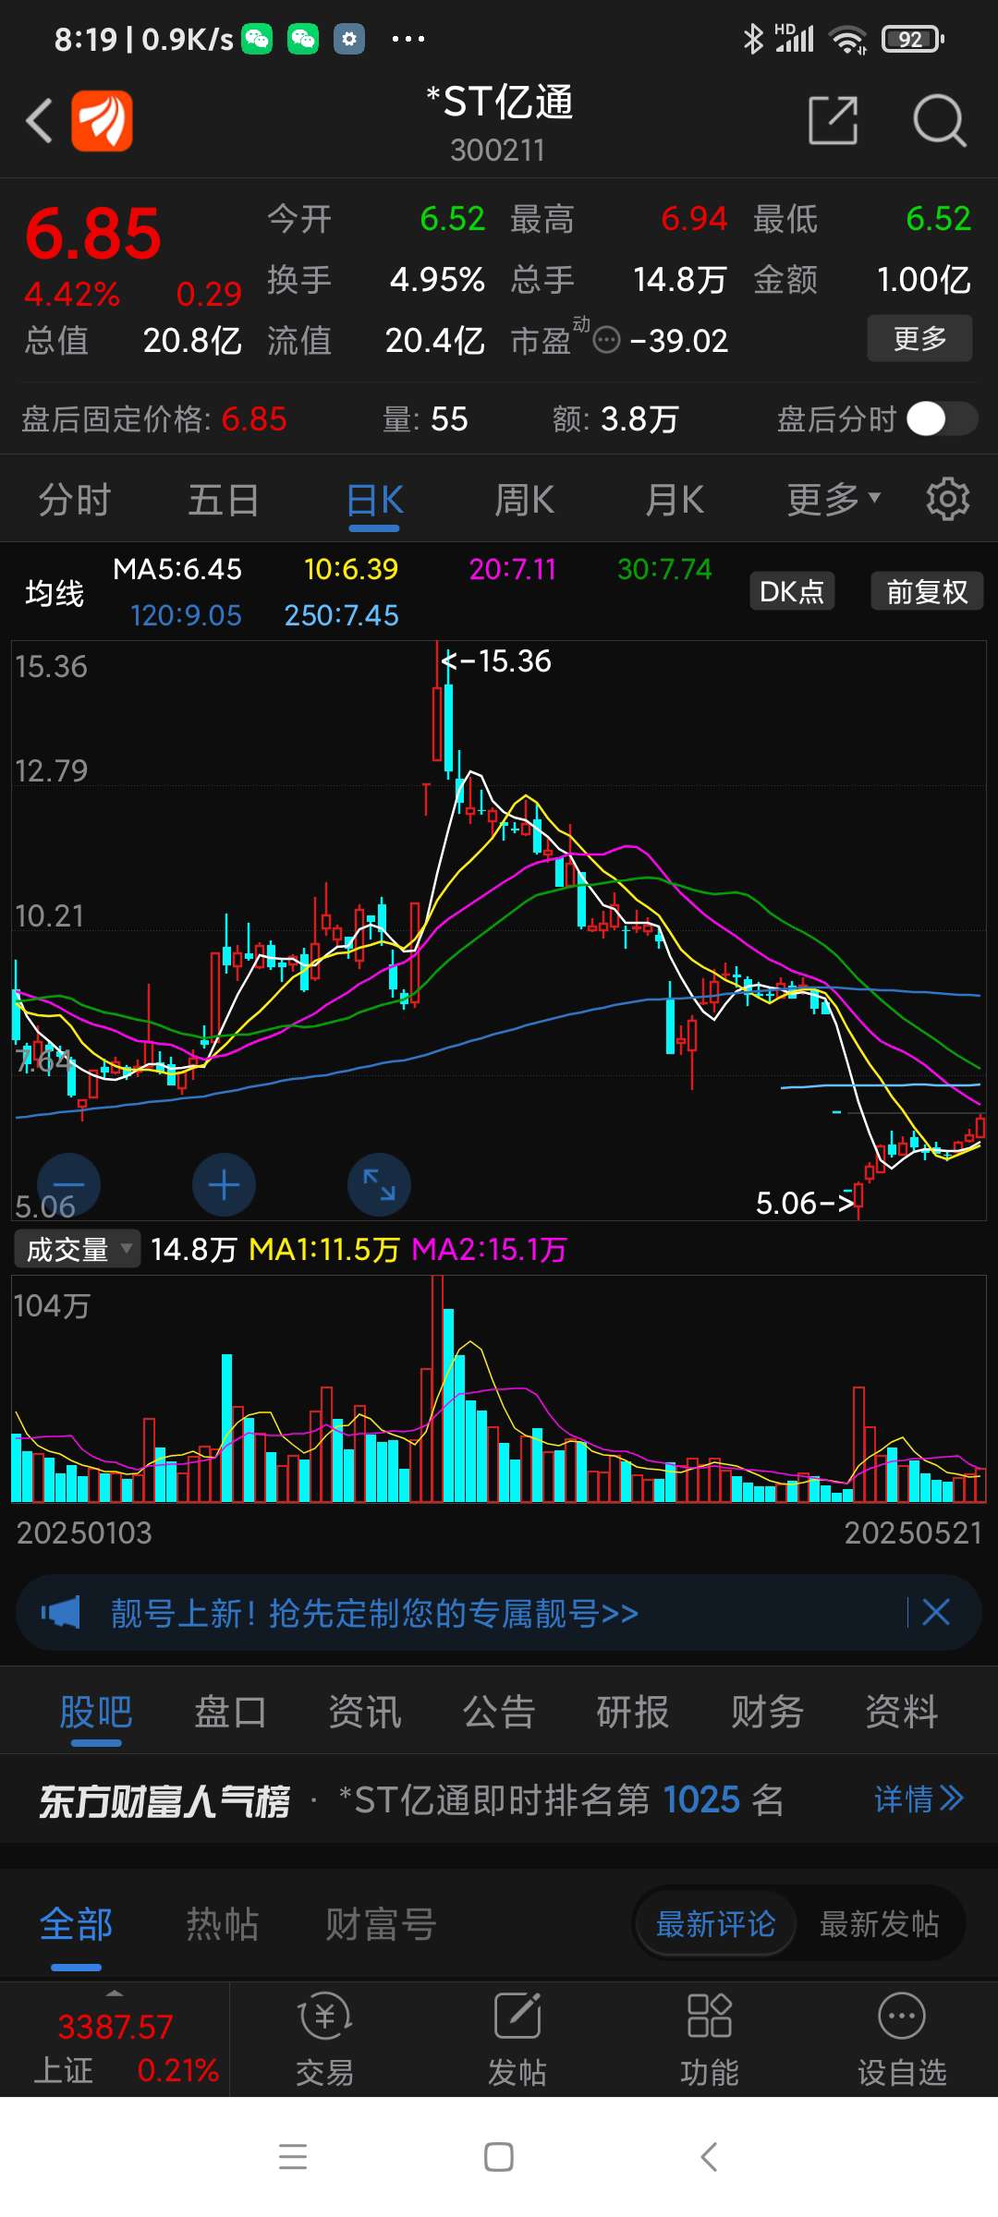Open the 公告 tab
Viewport: 998px width, 2217px height.
click(499, 1712)
